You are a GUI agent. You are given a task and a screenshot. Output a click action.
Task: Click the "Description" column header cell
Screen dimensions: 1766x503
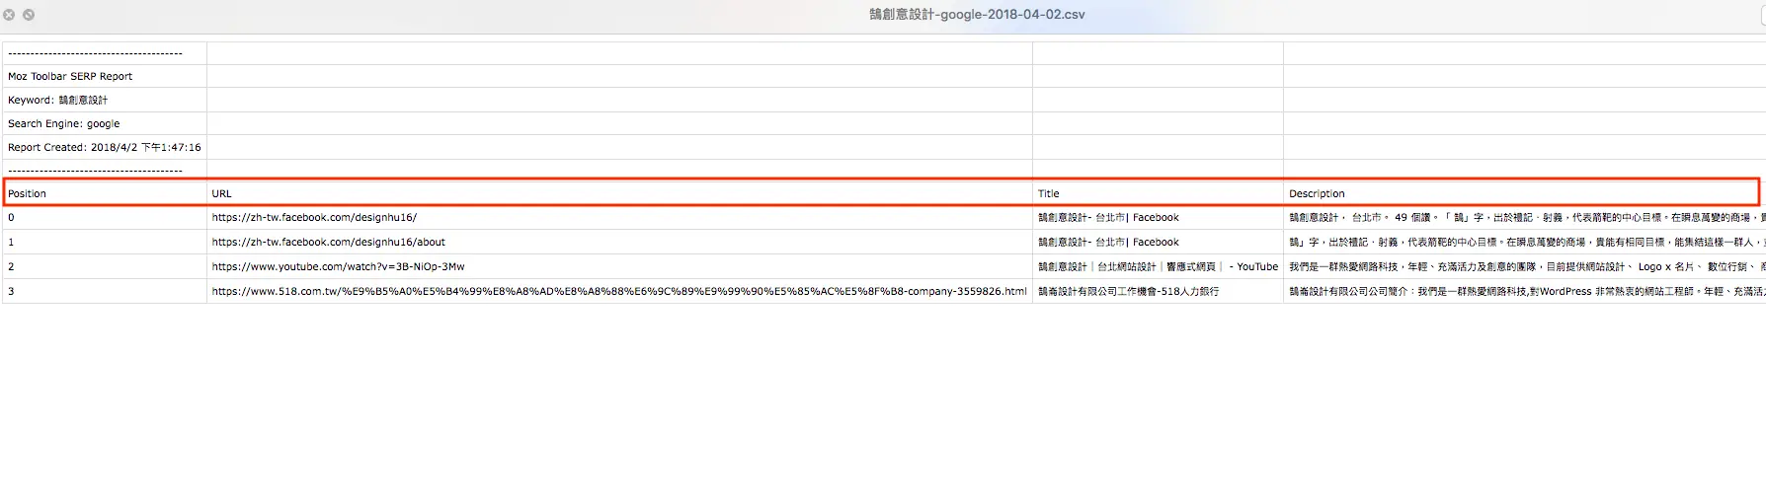[1524, 193]
